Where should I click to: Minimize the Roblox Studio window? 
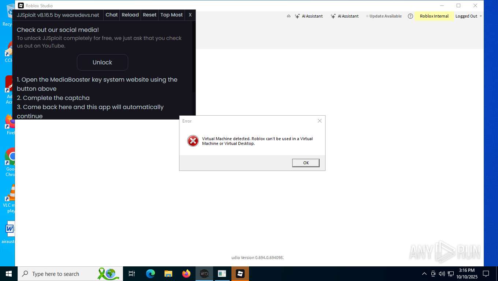click(442, 5)
